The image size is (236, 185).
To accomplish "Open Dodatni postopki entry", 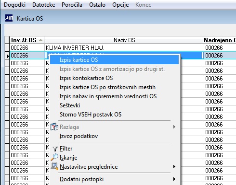I will (114, 179).
